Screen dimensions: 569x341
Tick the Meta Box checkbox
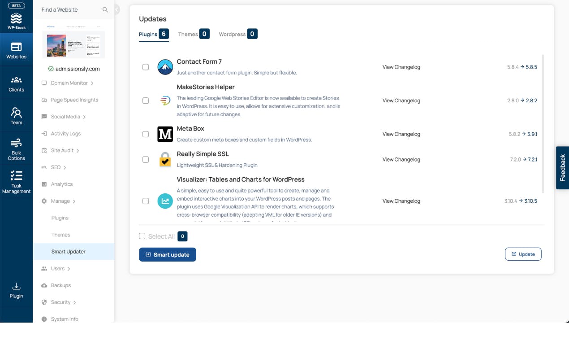(146, 134)
